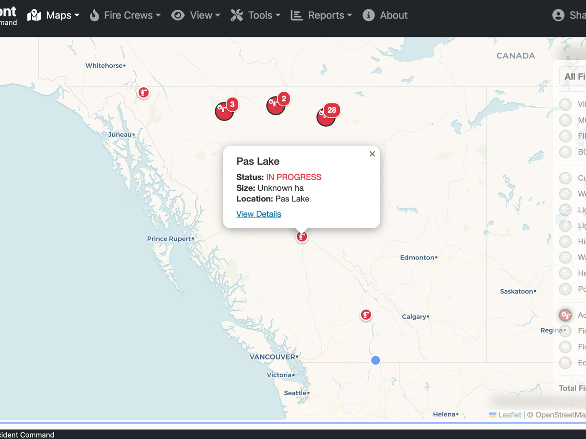
Task: Expand the Fire Crews dropdown
Action: point(125,15)
